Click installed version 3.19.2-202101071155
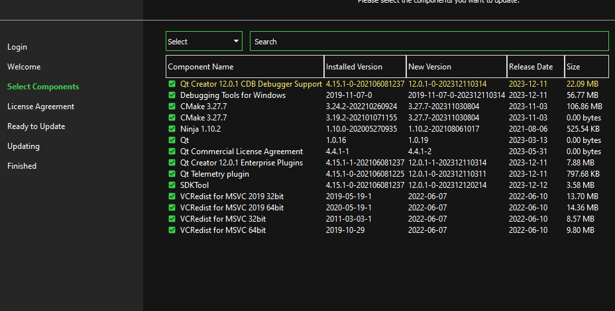Image resolution: width=615 pixels, height=311 pixels. (x=361, y=118)
